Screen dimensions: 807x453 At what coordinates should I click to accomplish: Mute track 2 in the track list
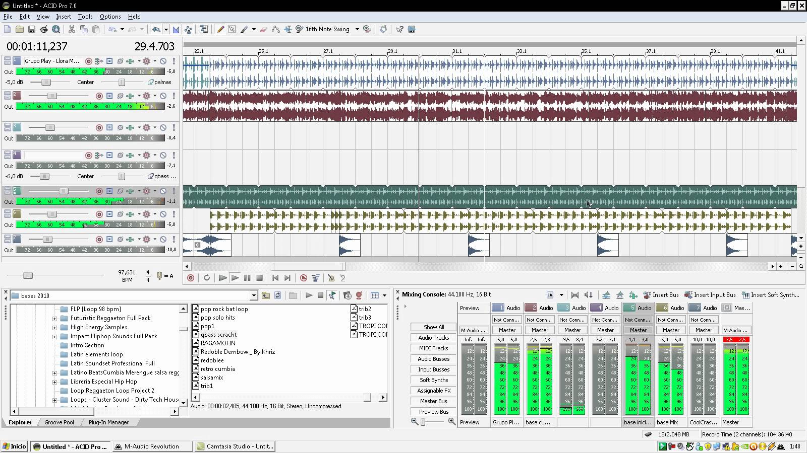click(163, 96)
